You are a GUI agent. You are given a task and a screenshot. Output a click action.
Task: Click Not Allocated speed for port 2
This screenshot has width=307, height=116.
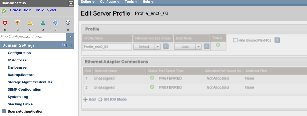218,88
